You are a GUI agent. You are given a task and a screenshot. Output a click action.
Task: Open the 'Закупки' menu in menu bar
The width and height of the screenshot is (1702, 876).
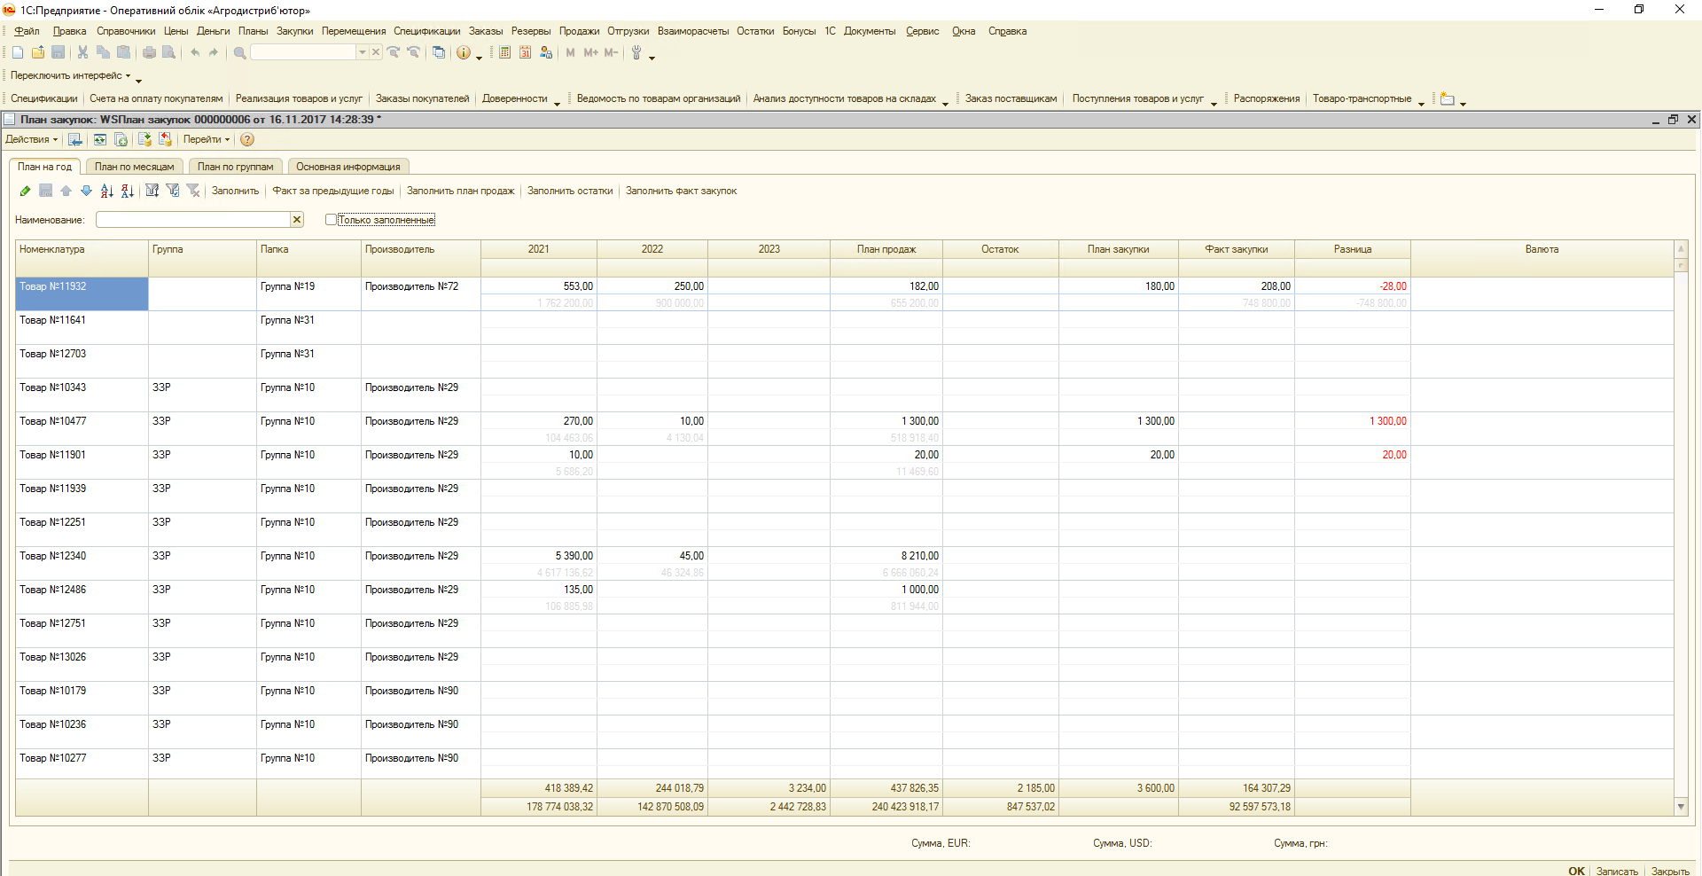click(x=294, y=31)
